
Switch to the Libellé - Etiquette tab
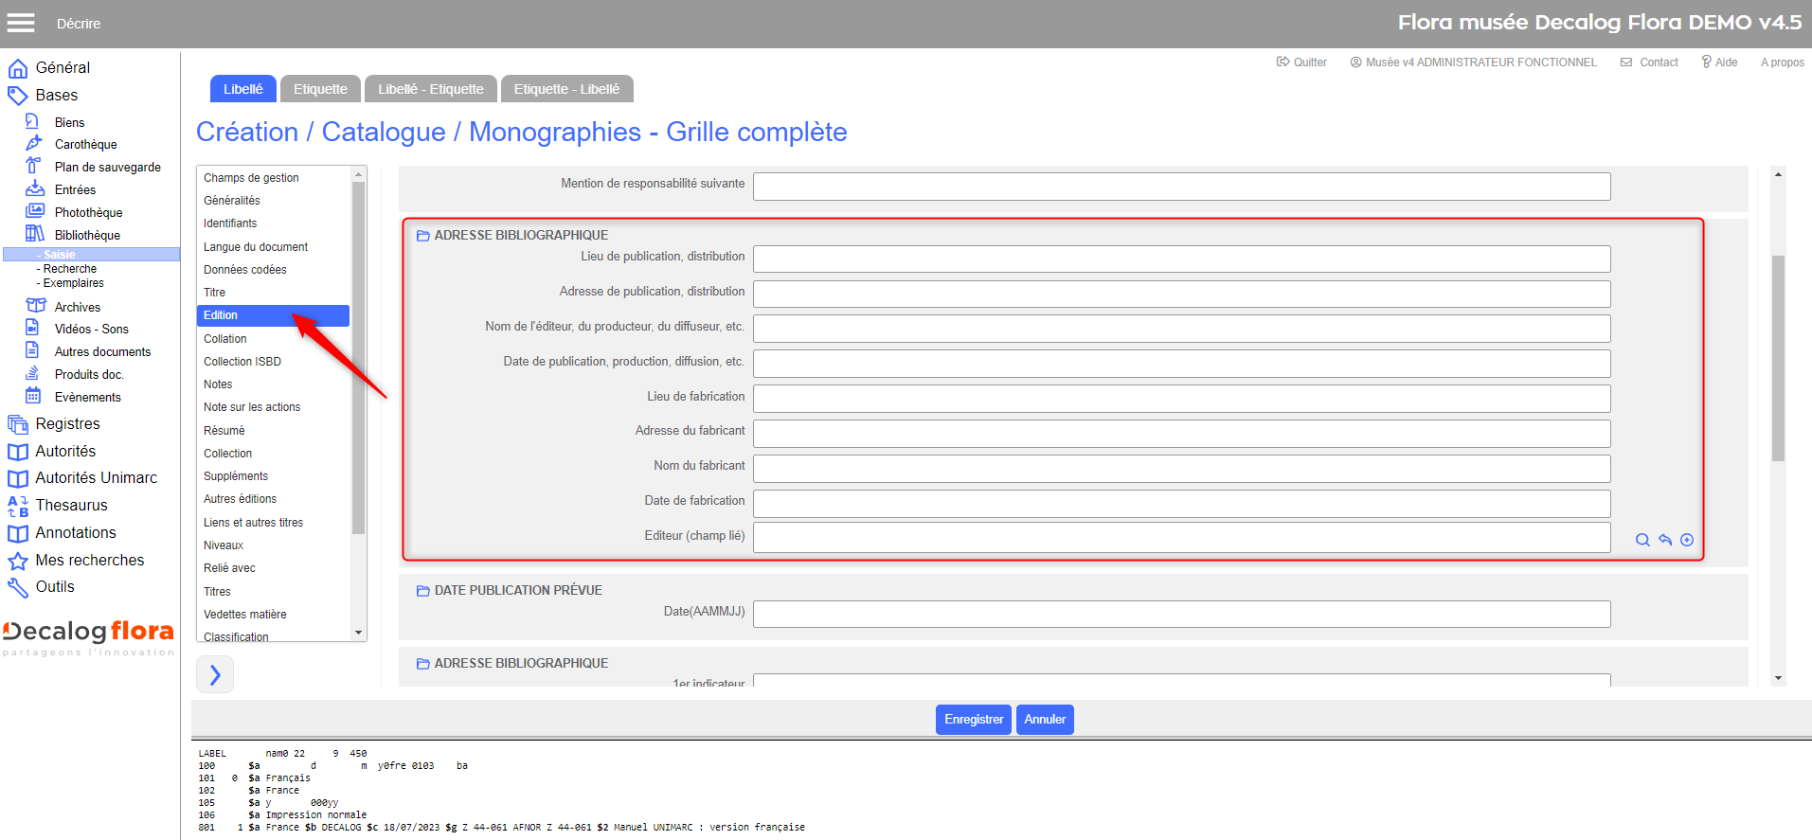[431, 89]
